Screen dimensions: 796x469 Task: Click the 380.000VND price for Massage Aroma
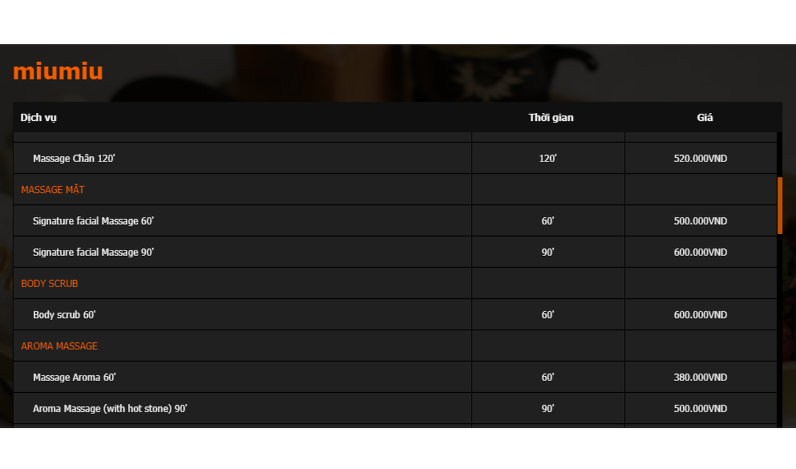(700, 378)
